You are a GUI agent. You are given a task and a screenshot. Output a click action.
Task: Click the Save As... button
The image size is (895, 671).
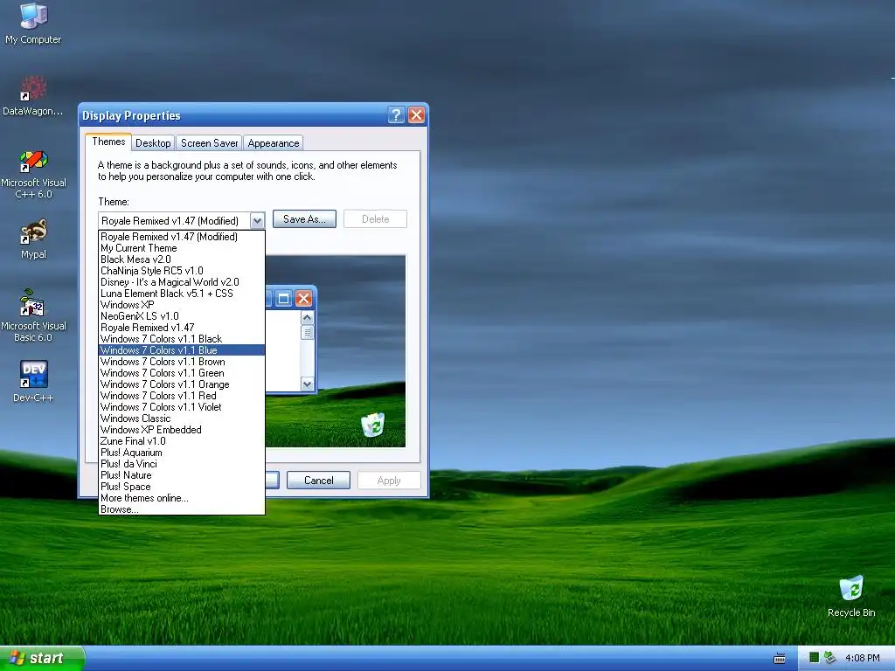pyautogui.click(x=304, y=219)
